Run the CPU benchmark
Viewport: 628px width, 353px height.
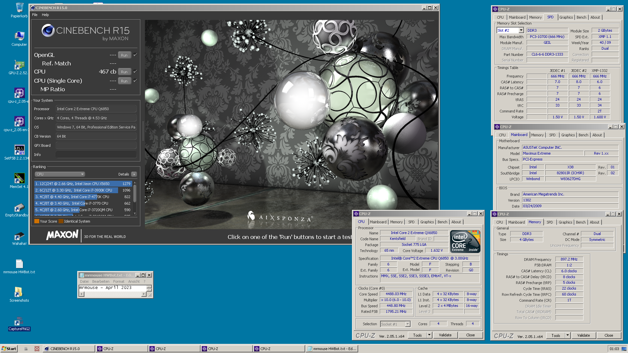pos(124,72)
